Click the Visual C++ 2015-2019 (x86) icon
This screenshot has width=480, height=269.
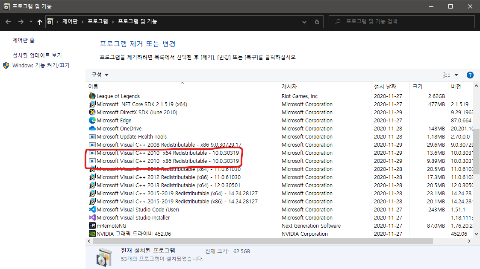tap(92, 201)
